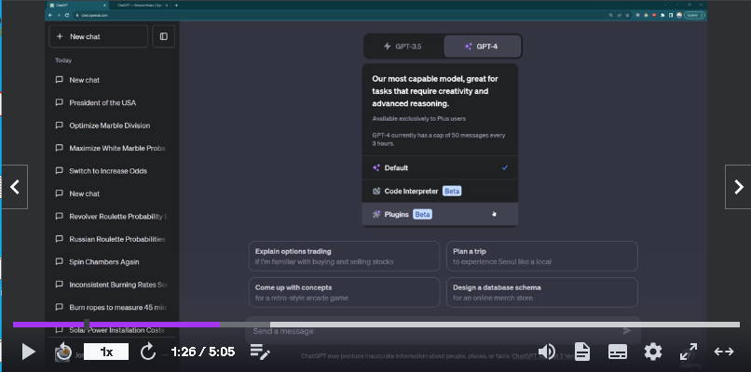Open video settings gear
751x372 pixels.
coord(652,352)
